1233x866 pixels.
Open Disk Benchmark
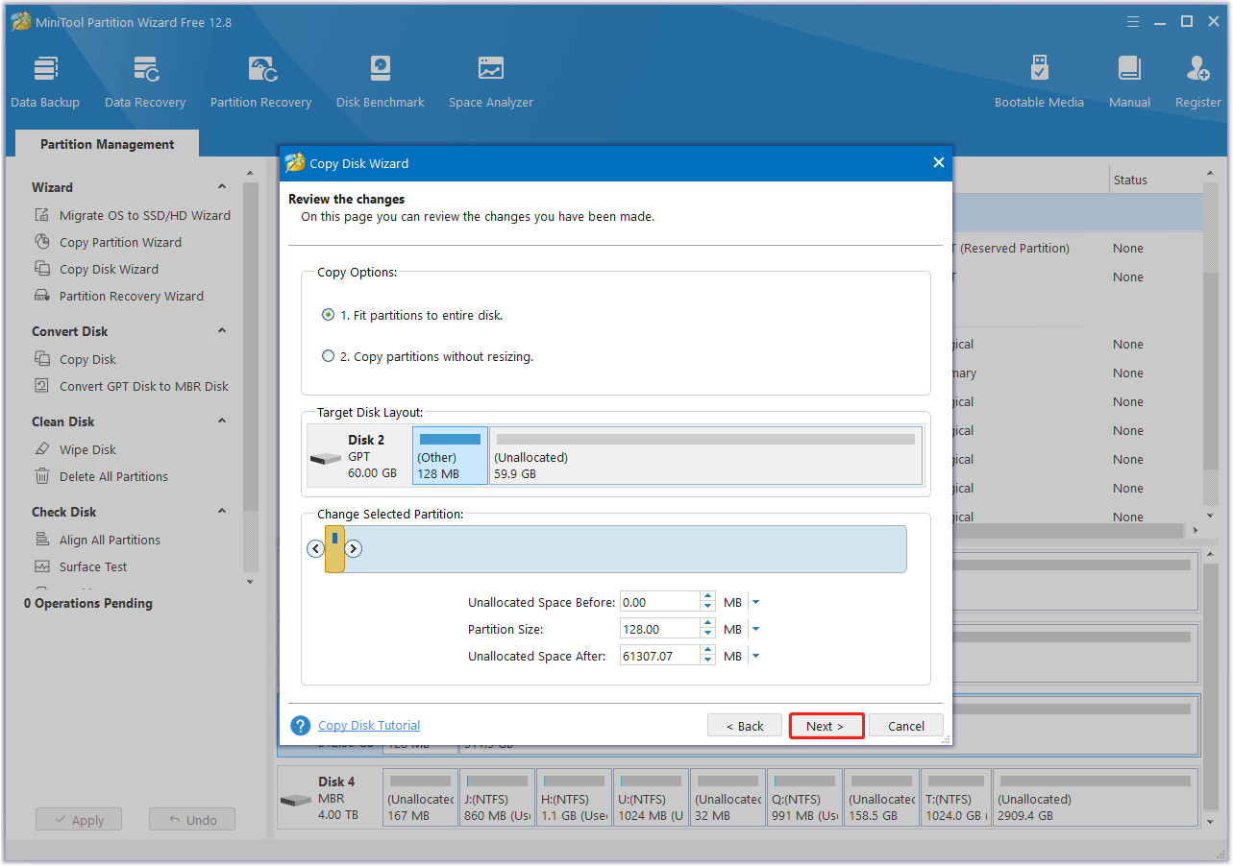pos(381,82)
